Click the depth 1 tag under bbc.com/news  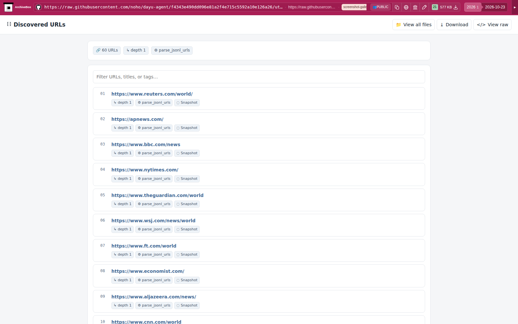click(x=122, y=153)
